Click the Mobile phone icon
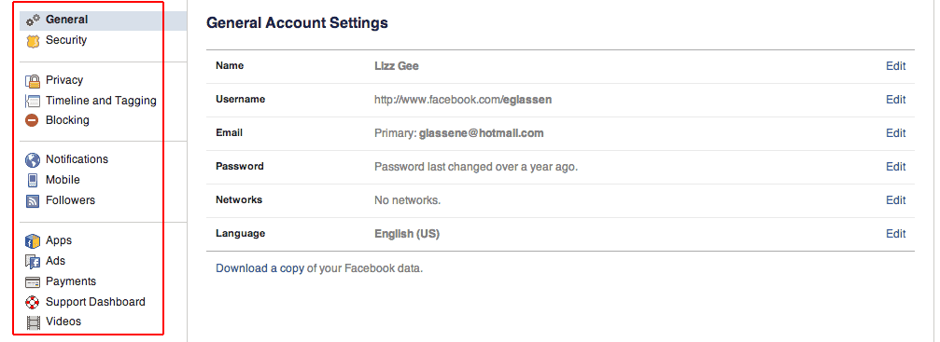The image size is (940, 342). tap(33, 180)
